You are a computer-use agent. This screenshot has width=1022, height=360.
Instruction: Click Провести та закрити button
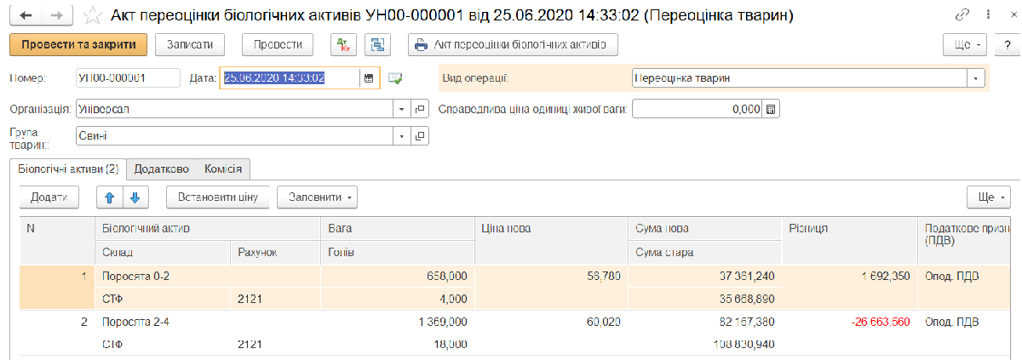(78, 44)
